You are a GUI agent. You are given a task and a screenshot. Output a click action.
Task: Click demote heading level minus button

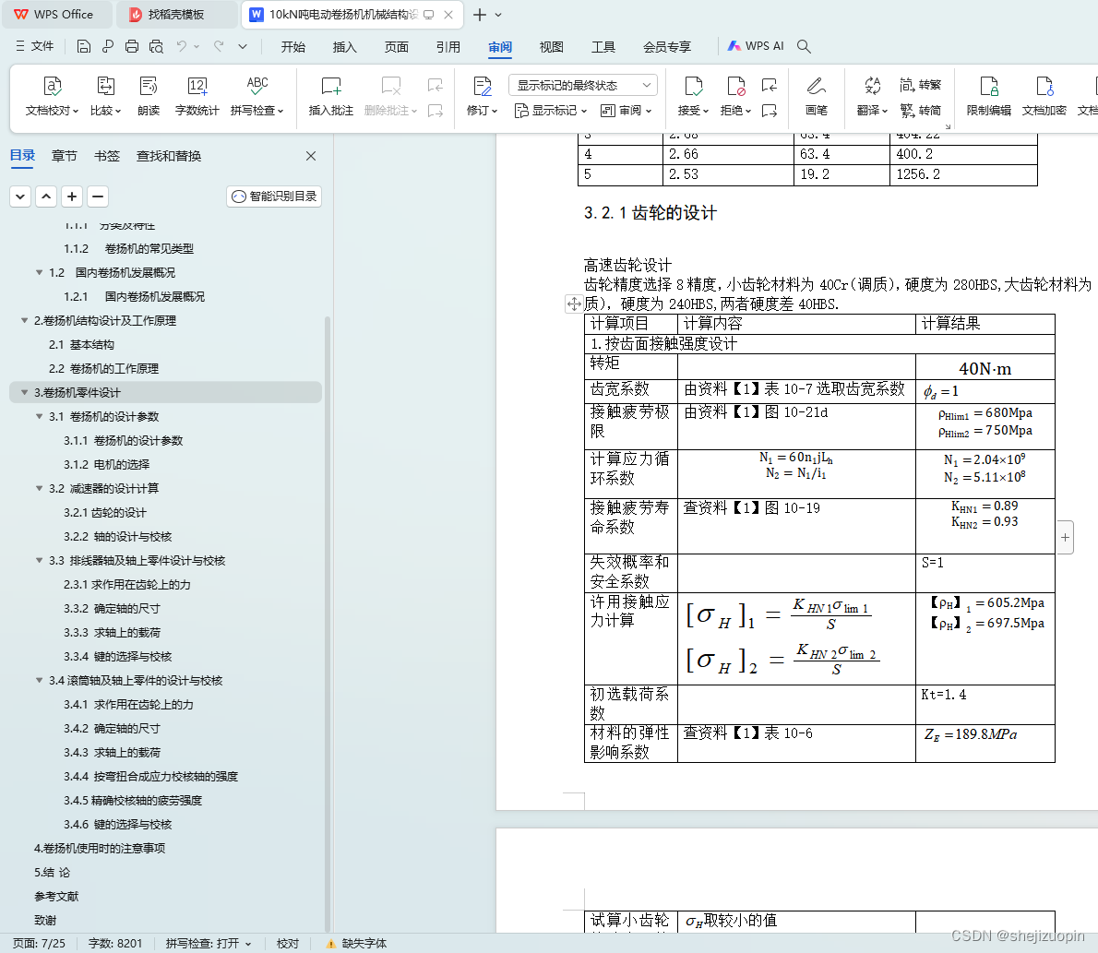98,197
